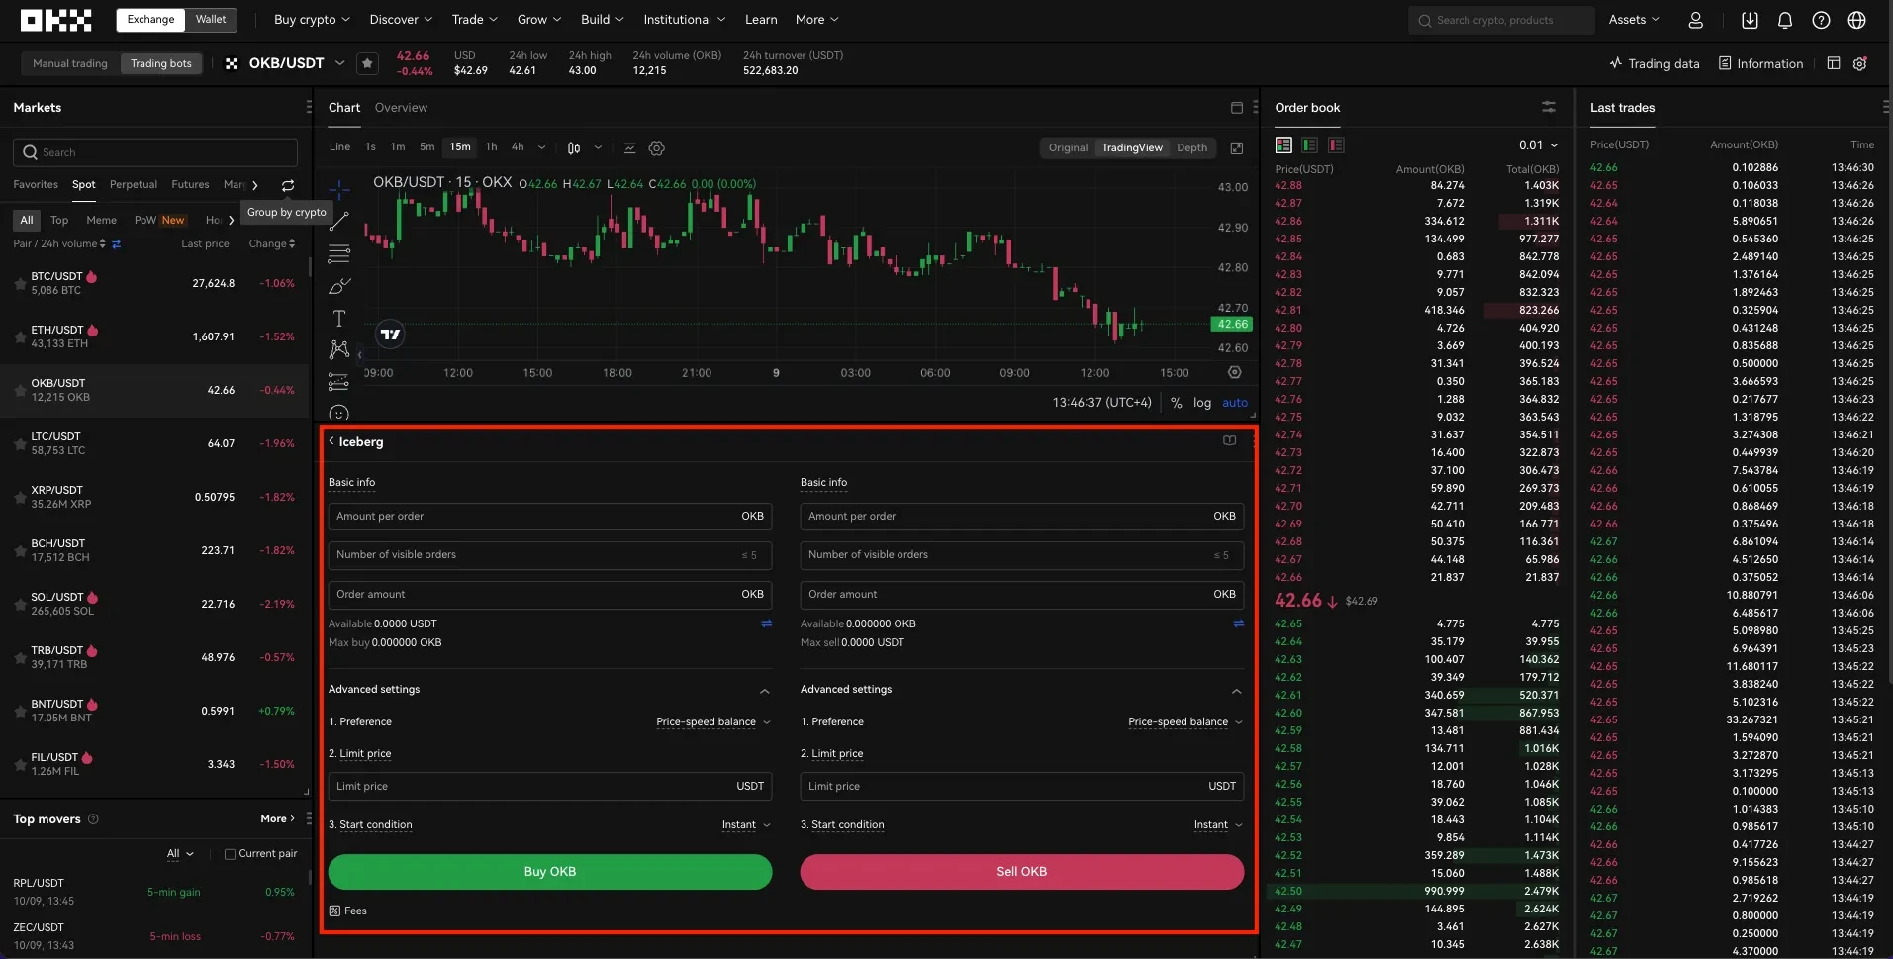Open the Iceberg tutorial book icon
Viewport: 1893px width, 959px height.
(1229, 441)
